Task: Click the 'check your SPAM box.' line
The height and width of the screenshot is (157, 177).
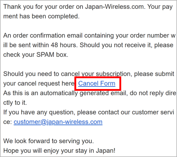Action: click(36, 55)
